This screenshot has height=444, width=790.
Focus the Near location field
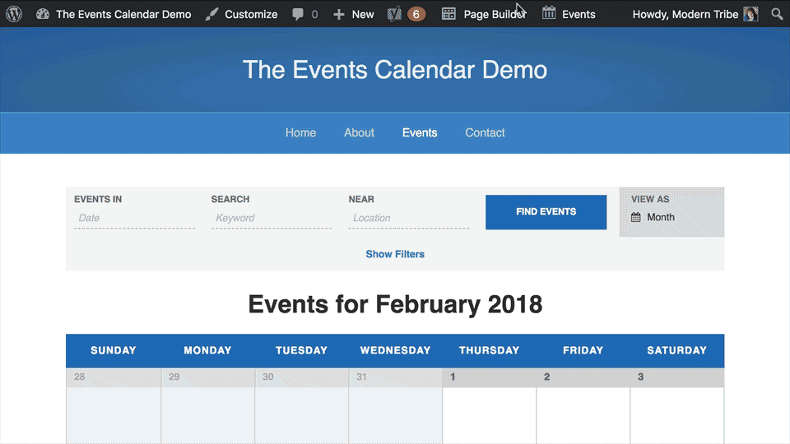[409, 219]
